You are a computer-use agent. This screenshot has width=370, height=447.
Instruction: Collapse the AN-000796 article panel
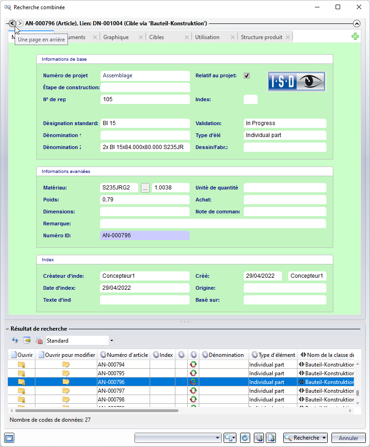tap(357, 23)
